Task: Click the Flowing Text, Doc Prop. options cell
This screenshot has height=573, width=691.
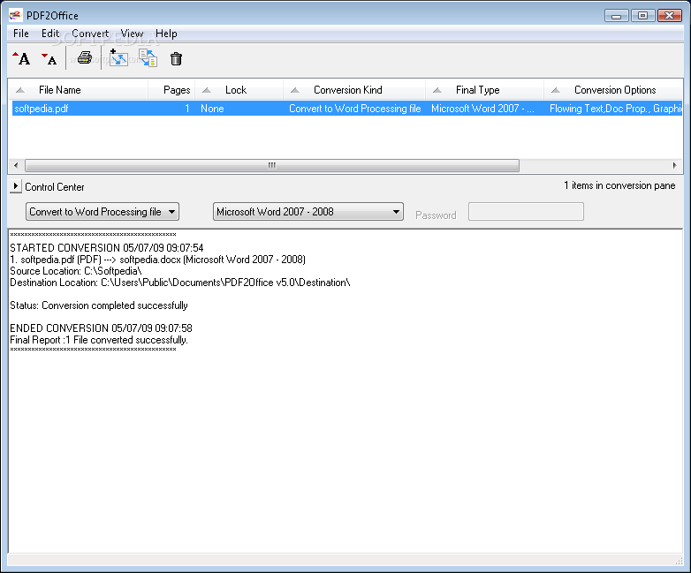Action: pos(616,109)
